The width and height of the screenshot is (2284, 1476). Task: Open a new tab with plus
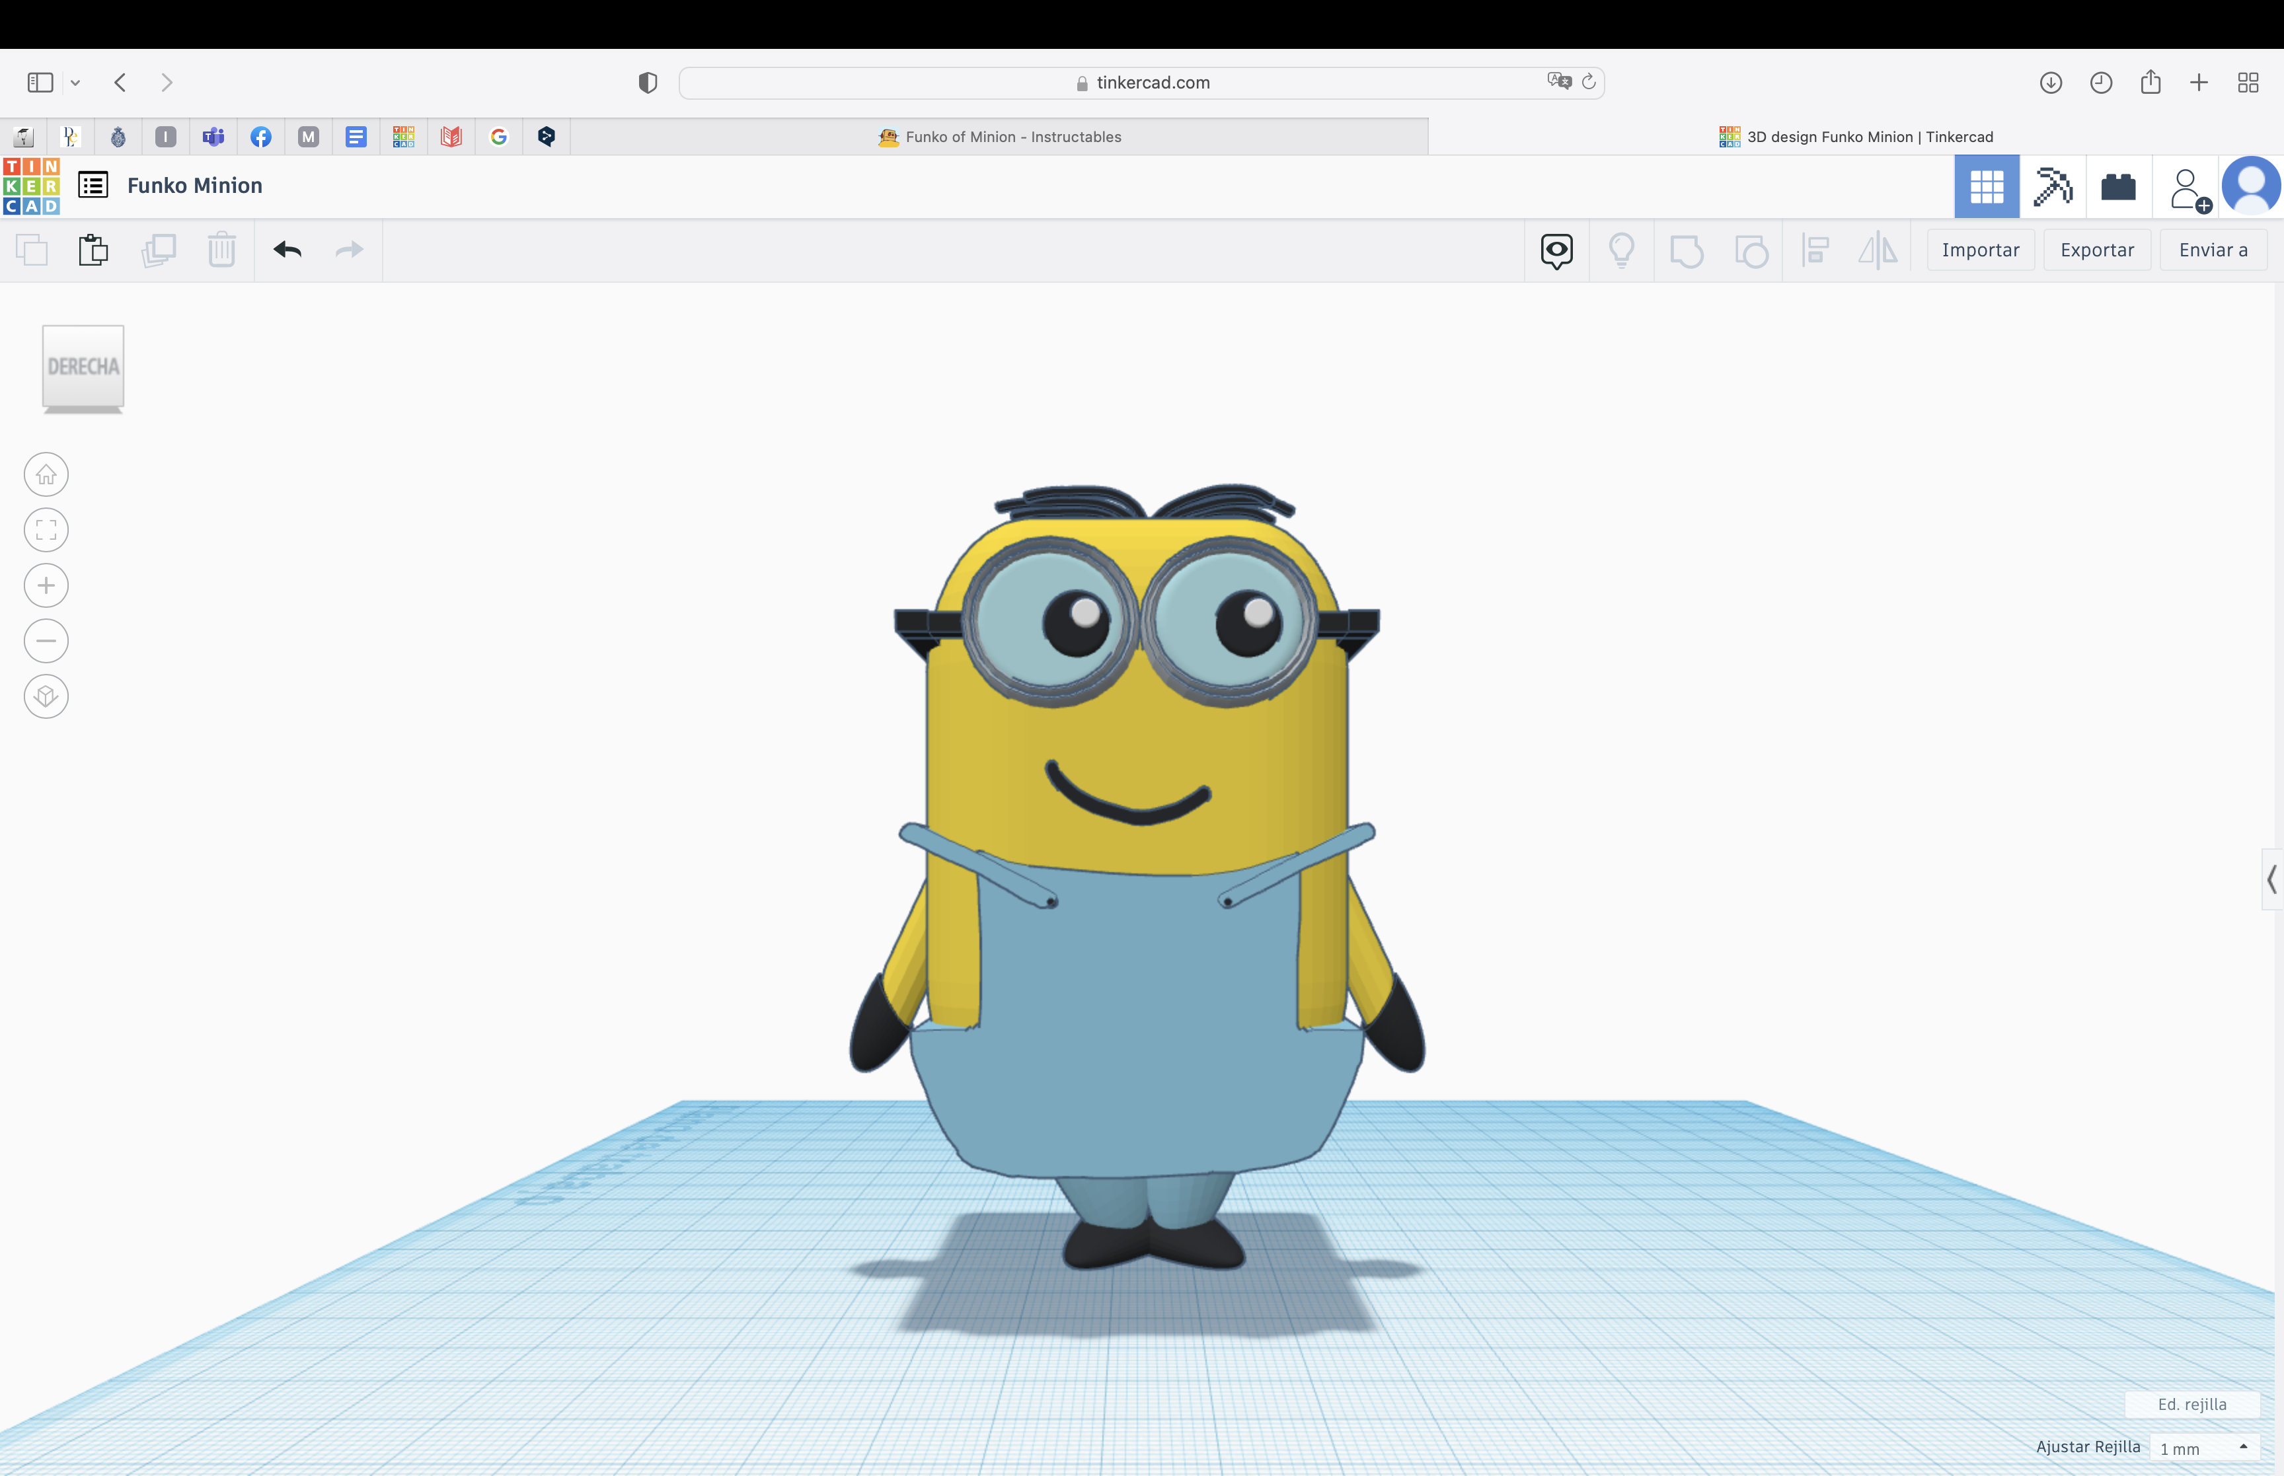[x=2199, y=83]
